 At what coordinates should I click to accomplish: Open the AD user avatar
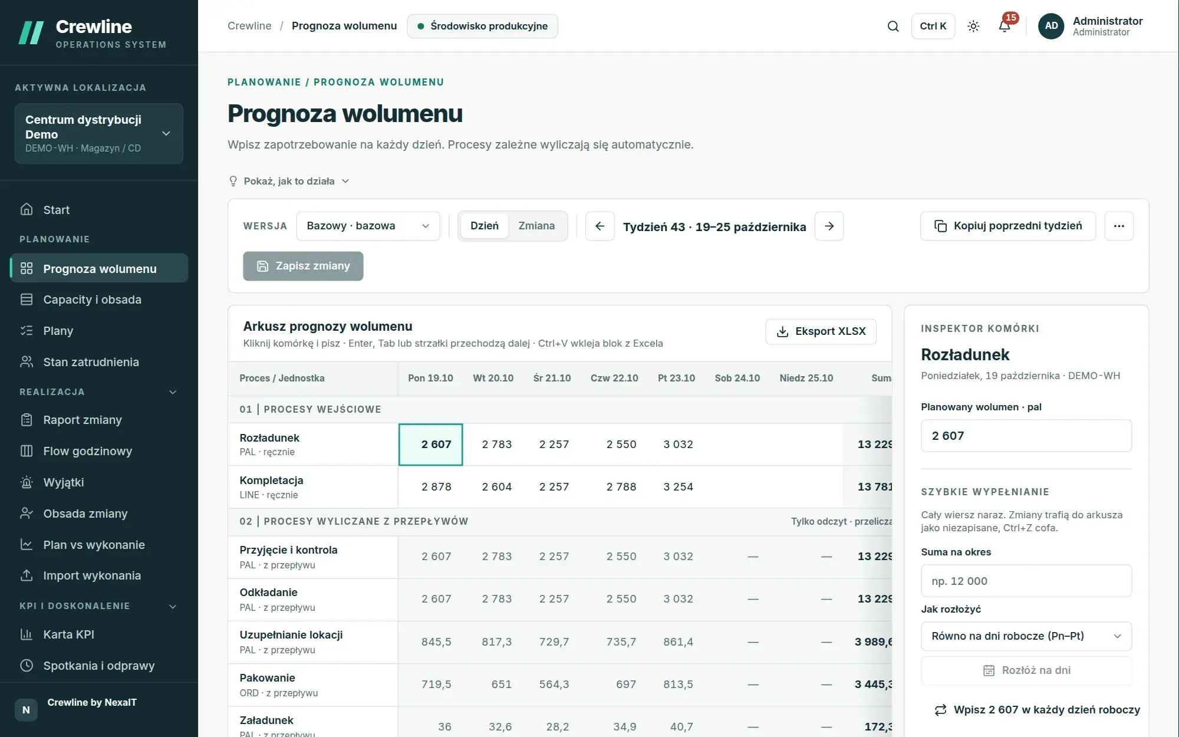pos(1051,26)
